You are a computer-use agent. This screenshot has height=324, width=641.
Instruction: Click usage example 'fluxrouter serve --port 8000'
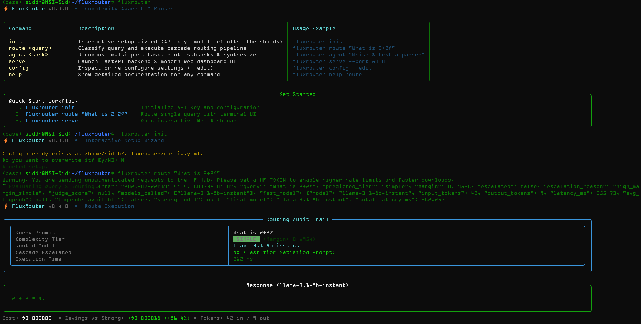tap(339, 61)
